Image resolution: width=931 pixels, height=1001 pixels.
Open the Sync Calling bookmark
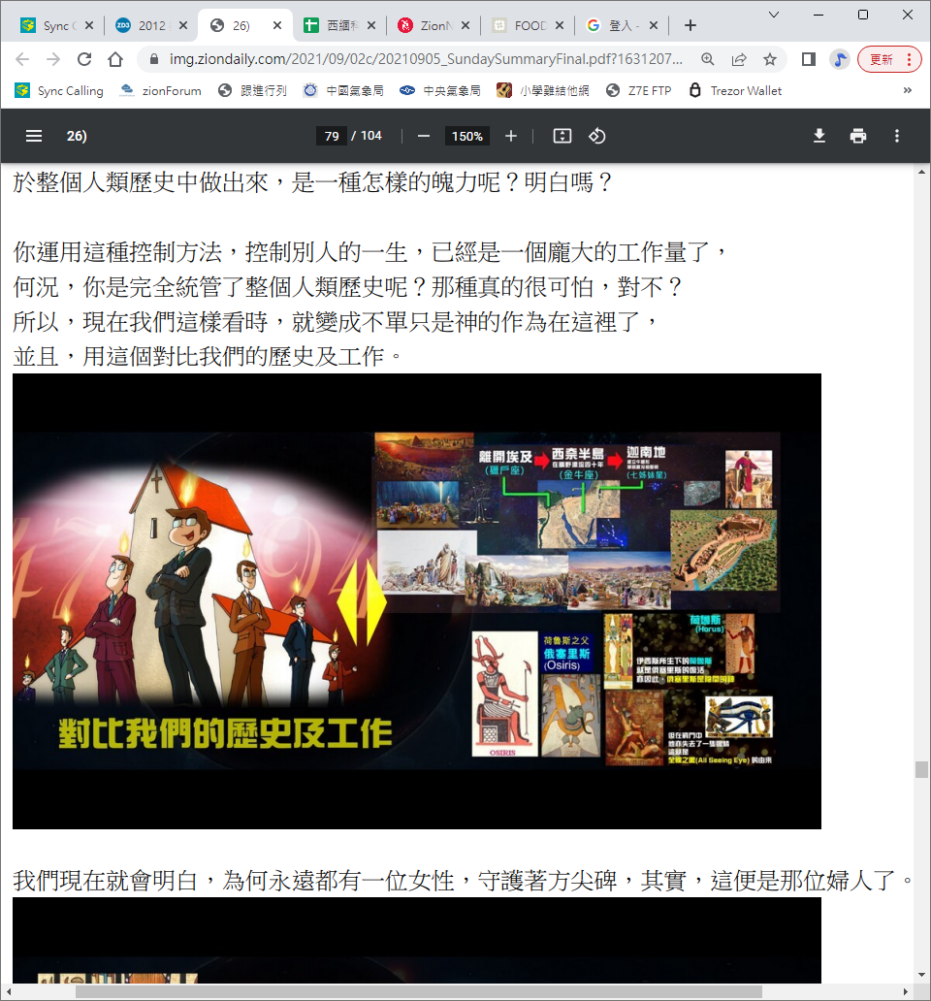(59, 90)
